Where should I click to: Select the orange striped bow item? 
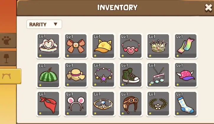[76, 46]
